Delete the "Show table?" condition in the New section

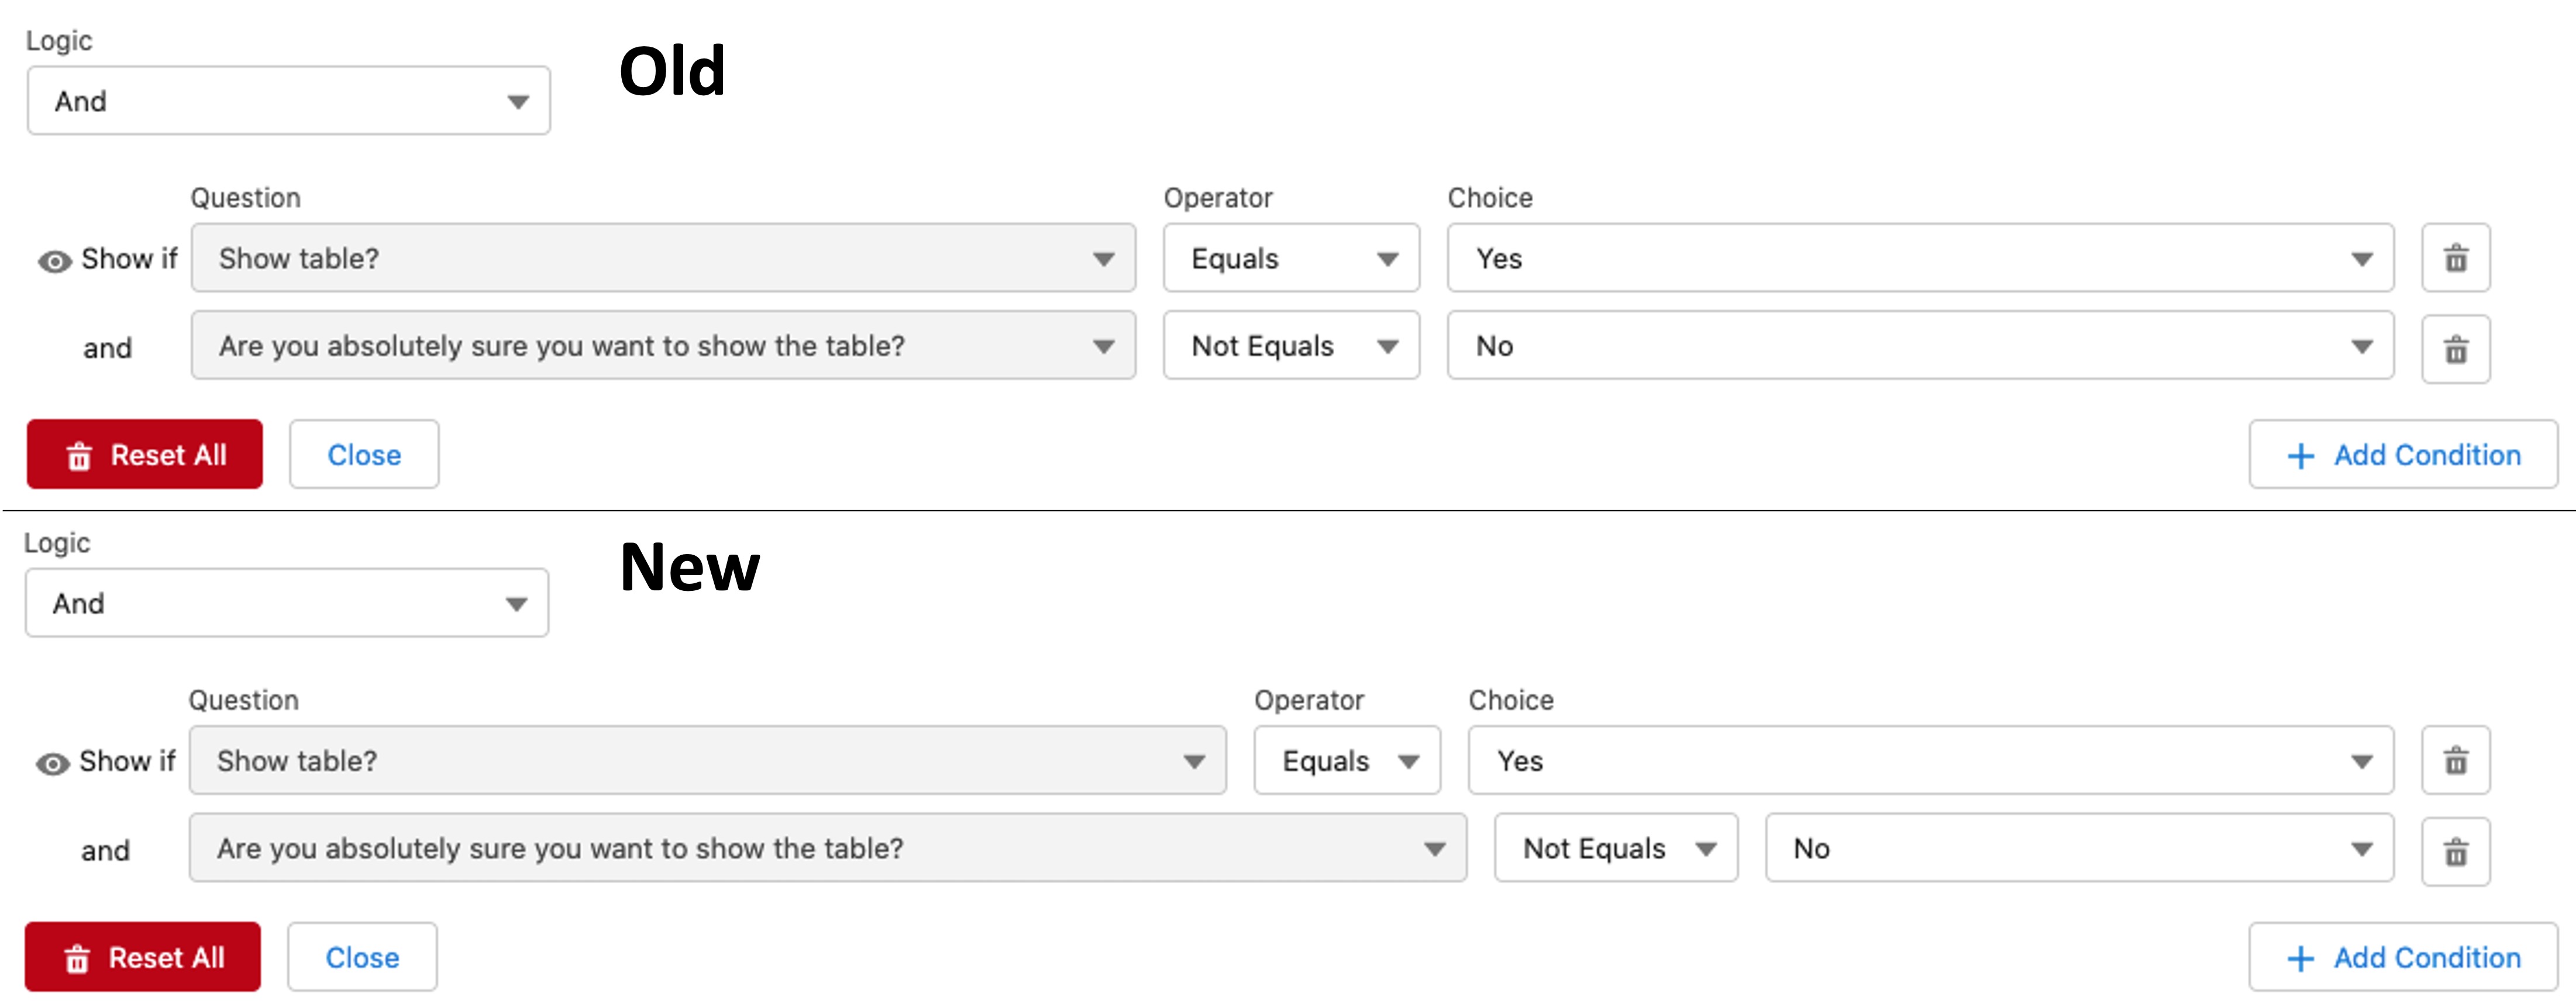2456,760
